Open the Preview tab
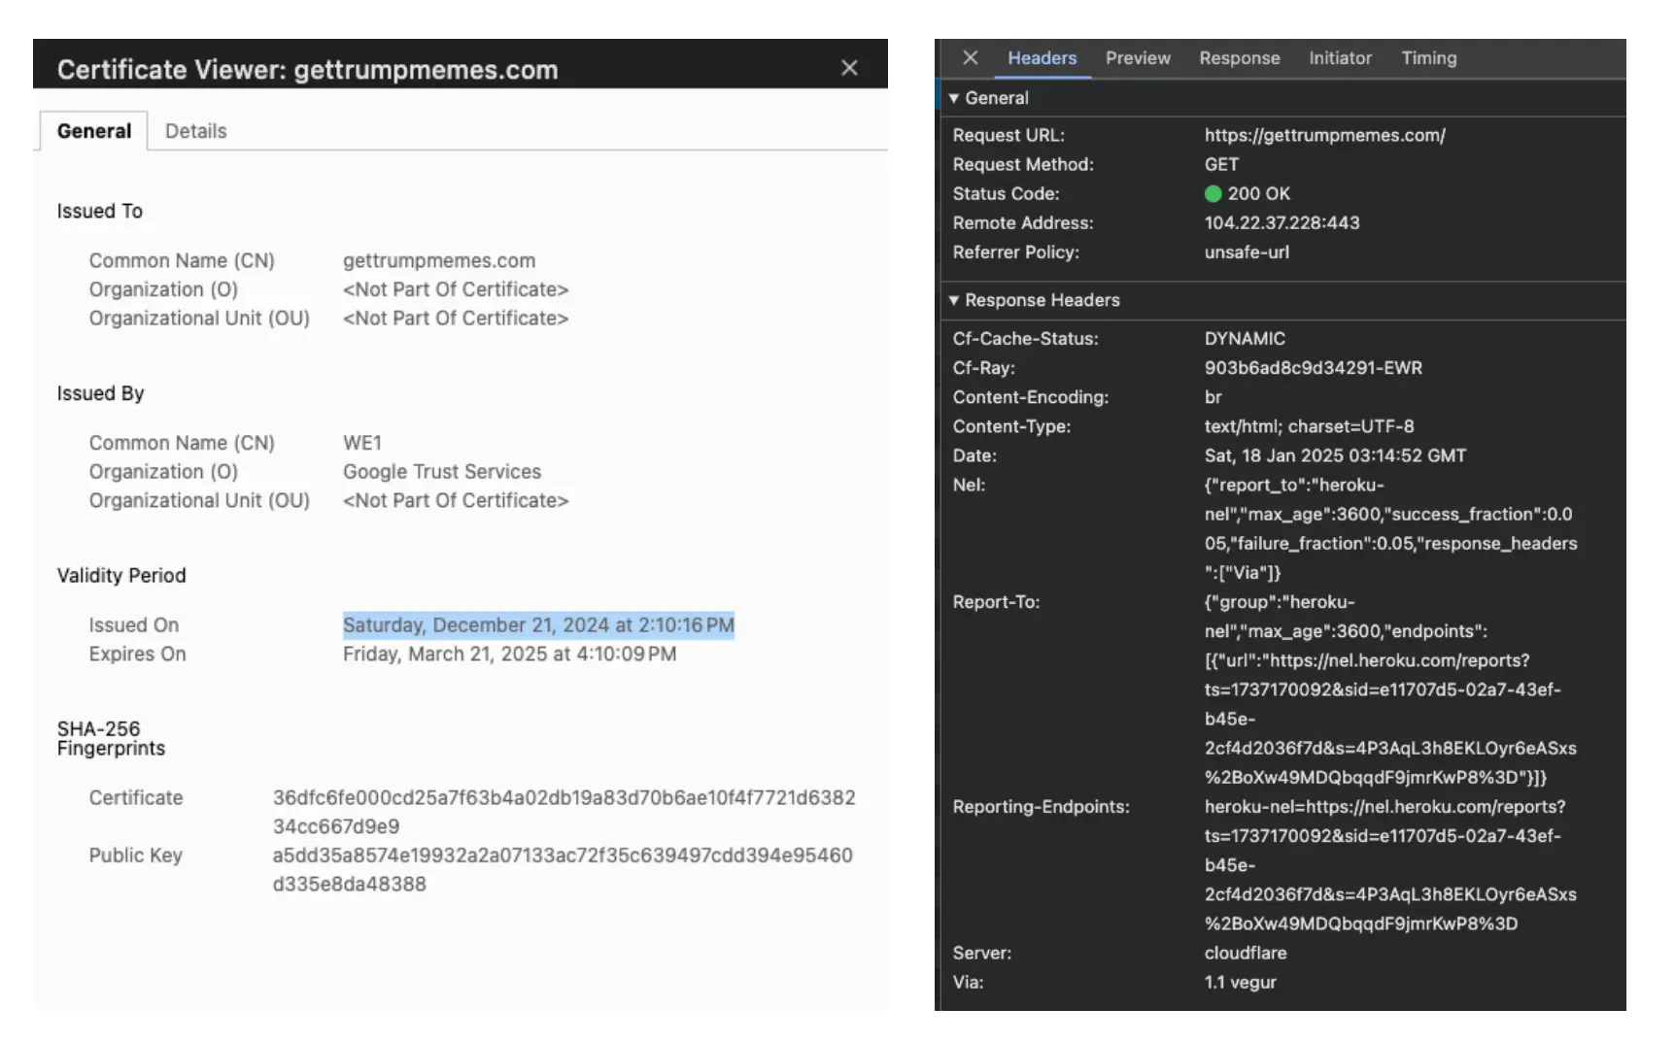Viewport: 1675px width, 1041px height. coord(1138,58)
